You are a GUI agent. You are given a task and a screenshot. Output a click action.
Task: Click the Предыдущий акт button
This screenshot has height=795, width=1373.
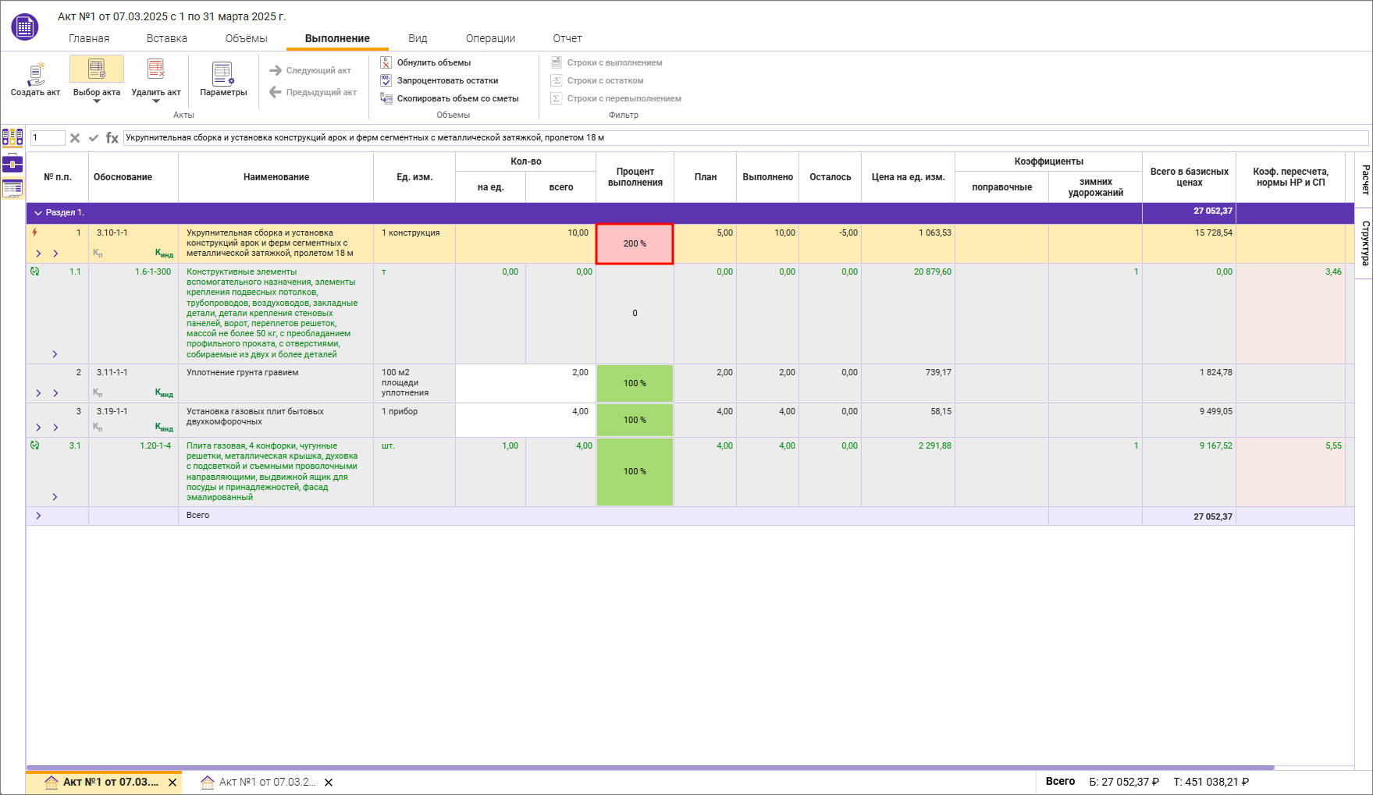(313, 92)
